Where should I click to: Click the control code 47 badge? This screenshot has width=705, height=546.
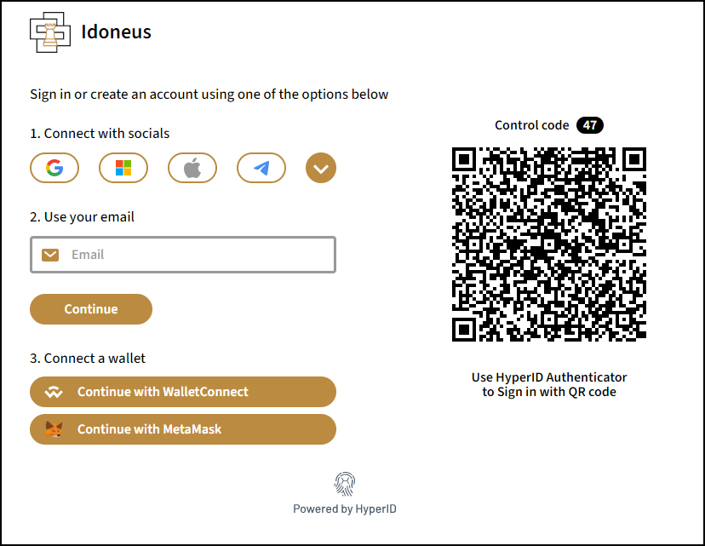[590, 125]
